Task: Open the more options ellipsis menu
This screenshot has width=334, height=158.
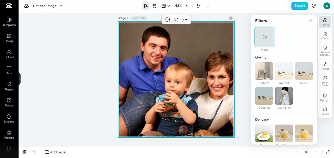Action: [x=185, y=20]
